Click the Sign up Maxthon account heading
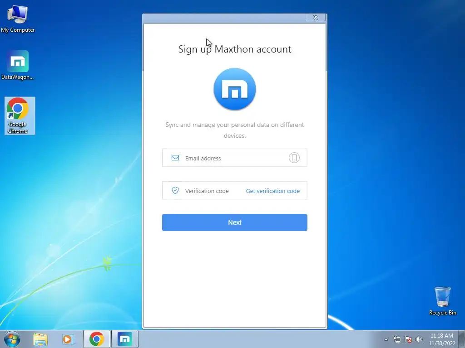Viewport: 465px width, 348px height. click(235, 49)
